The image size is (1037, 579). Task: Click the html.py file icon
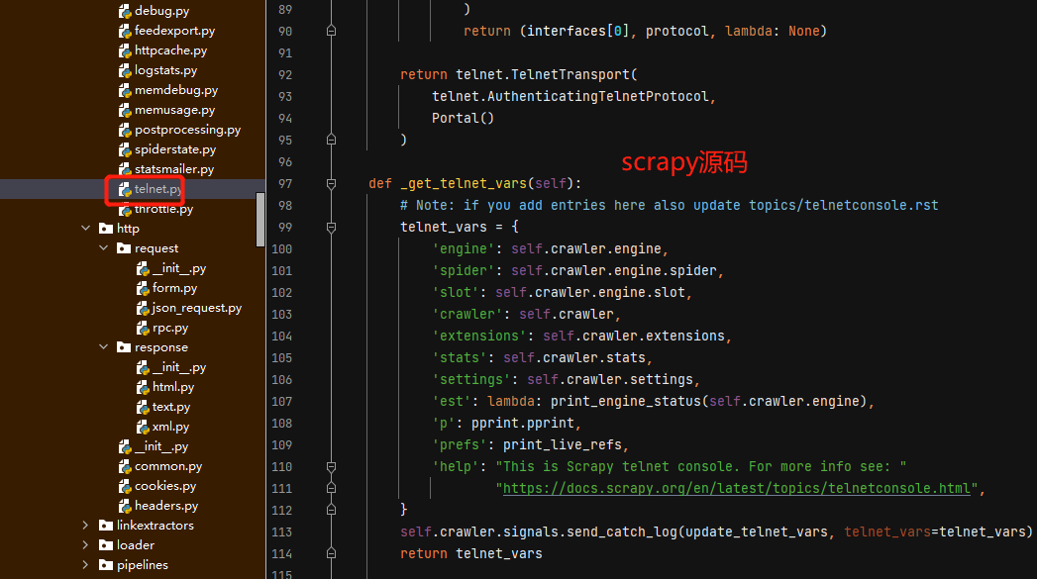[x=143, y=388]
